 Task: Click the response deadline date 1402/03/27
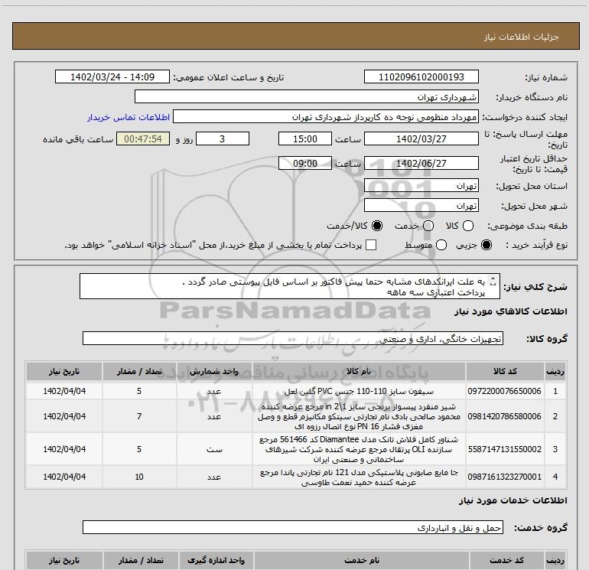tap(421, 138)
